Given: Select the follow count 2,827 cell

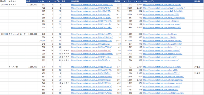Looking at the screenshot, I should click(x=138, y=67).
